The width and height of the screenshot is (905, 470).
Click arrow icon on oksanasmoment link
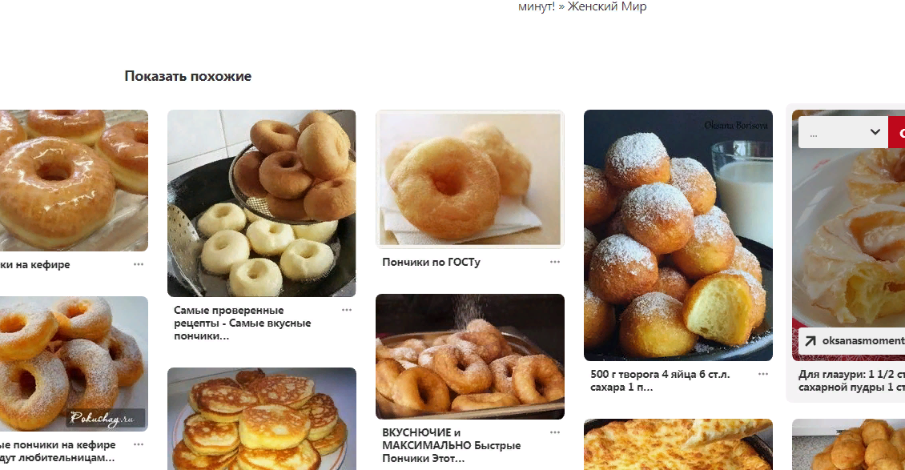click(x=810, y=341)
